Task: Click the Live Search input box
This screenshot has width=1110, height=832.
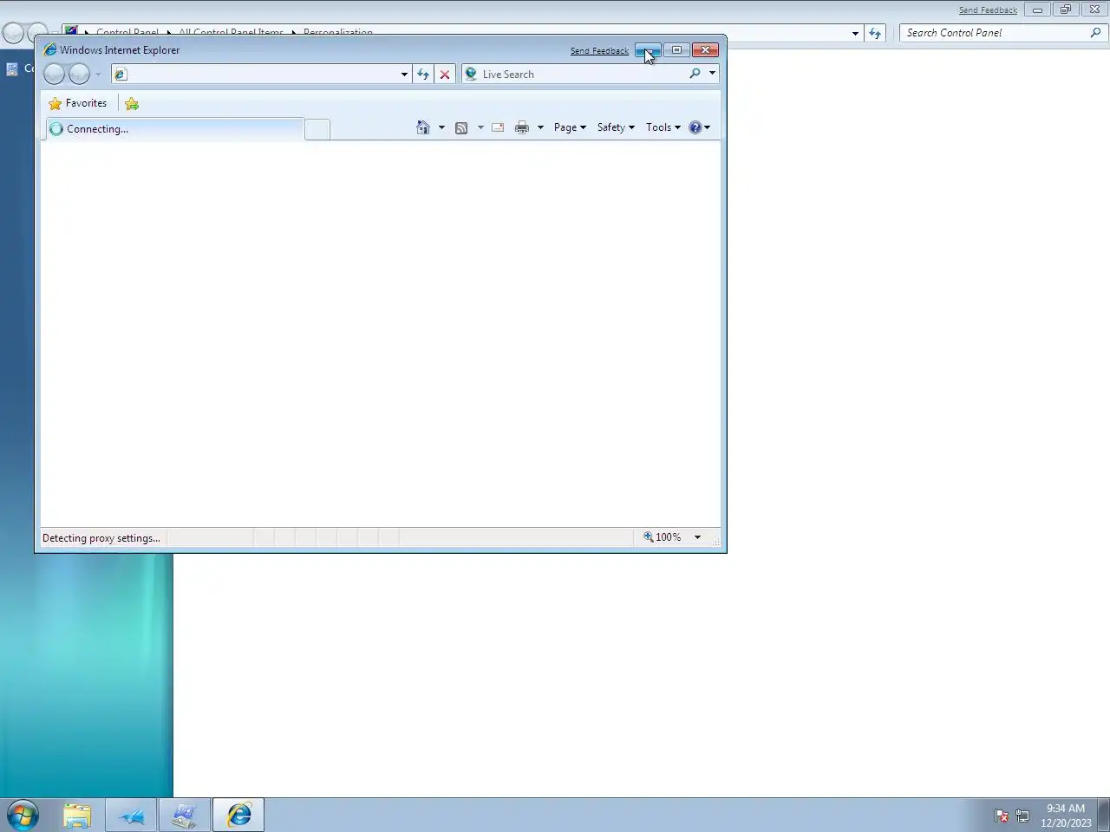Action: pyautogui.click(x=583, y=75)
